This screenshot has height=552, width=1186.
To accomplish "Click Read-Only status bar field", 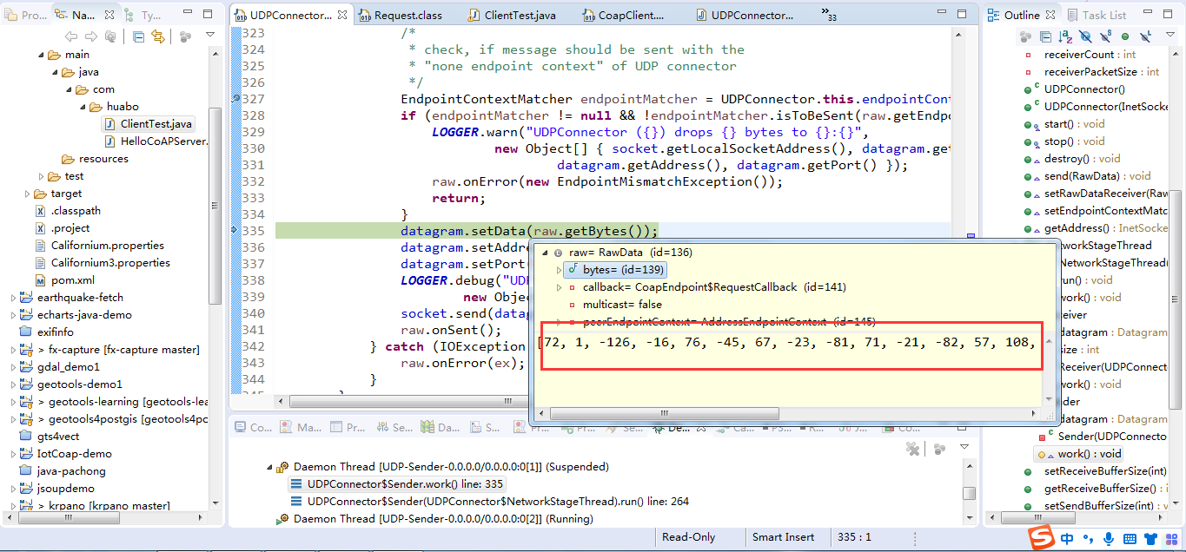I will pos(688,537).
